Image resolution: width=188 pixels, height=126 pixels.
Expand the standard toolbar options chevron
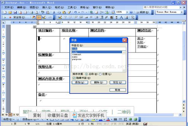152,12
